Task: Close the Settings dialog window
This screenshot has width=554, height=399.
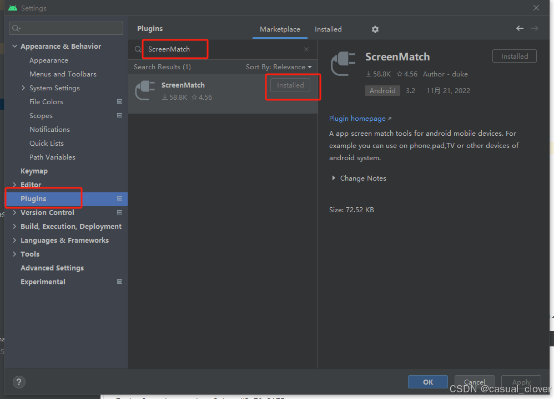Action: click(536, 8)
